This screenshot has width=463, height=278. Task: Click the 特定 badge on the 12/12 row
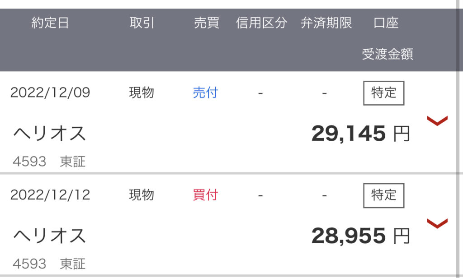click(x=383, y=195)
